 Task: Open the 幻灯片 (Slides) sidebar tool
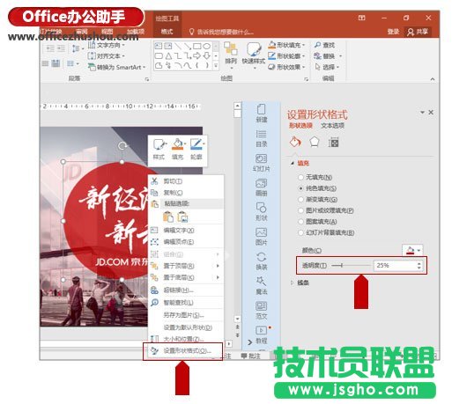(262, 163)
